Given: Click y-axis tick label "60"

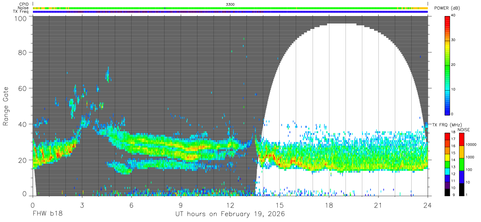Looking at the screenshot, I should (23, 88).
